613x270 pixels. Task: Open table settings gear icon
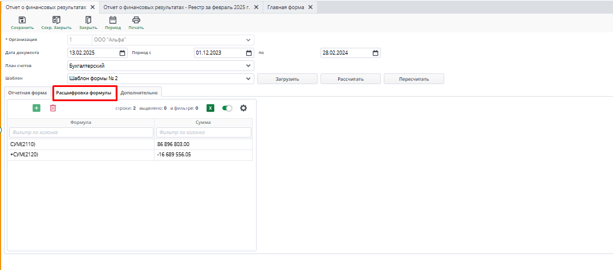[x=243, y=108]
